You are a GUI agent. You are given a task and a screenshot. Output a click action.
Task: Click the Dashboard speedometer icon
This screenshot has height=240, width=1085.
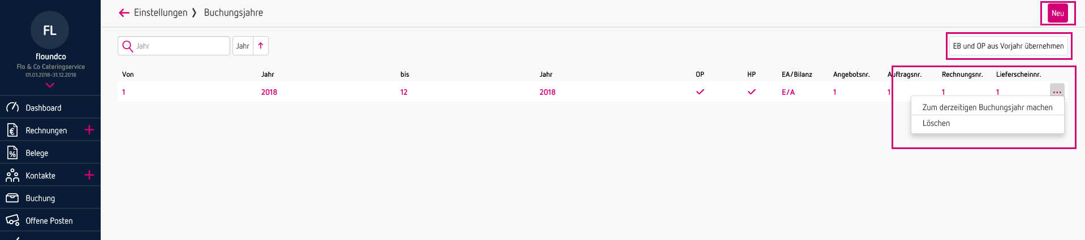(12, 107)
